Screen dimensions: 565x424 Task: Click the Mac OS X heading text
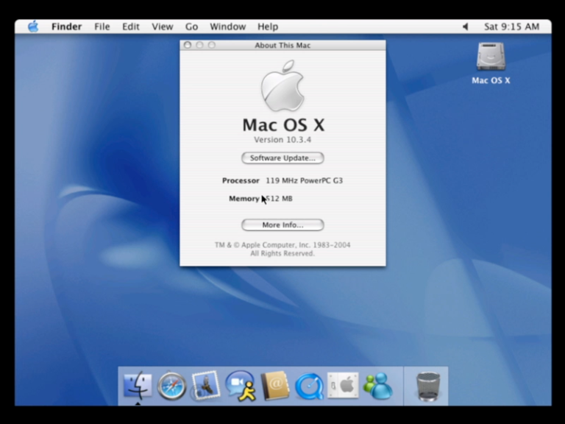(283, 124)
